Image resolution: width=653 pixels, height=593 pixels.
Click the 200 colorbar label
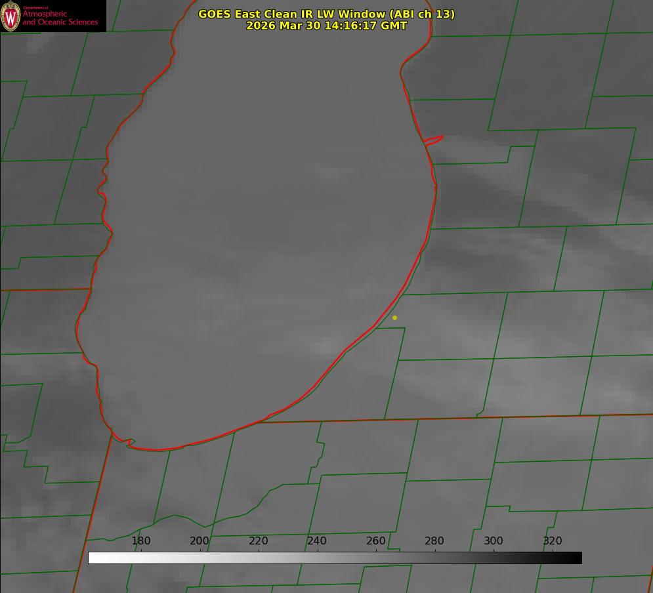coord(200,541)
